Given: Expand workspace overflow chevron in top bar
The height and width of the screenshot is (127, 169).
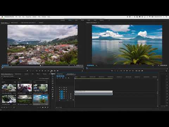Looking at the screenshot, I should [109, 20].
